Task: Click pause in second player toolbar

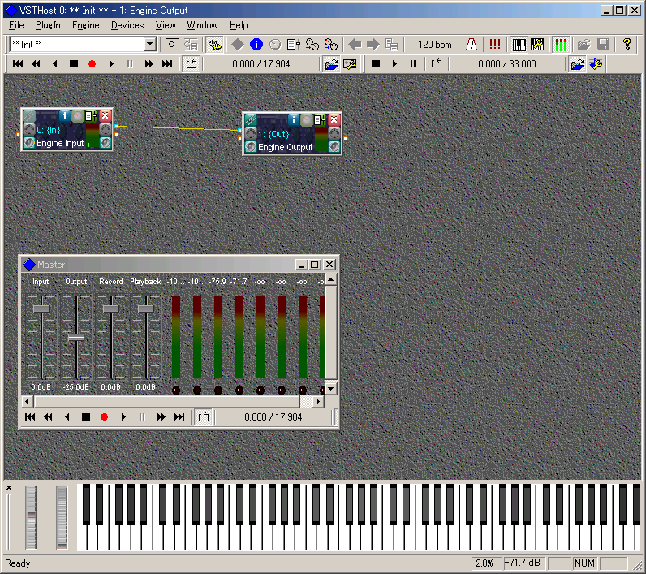Action: coord(413,64)
